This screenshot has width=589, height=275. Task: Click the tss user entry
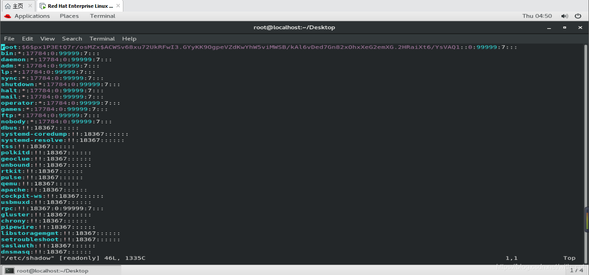pos(38,146)
